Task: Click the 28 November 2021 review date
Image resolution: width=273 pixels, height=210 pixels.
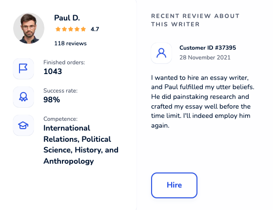Action: (205, 57)
